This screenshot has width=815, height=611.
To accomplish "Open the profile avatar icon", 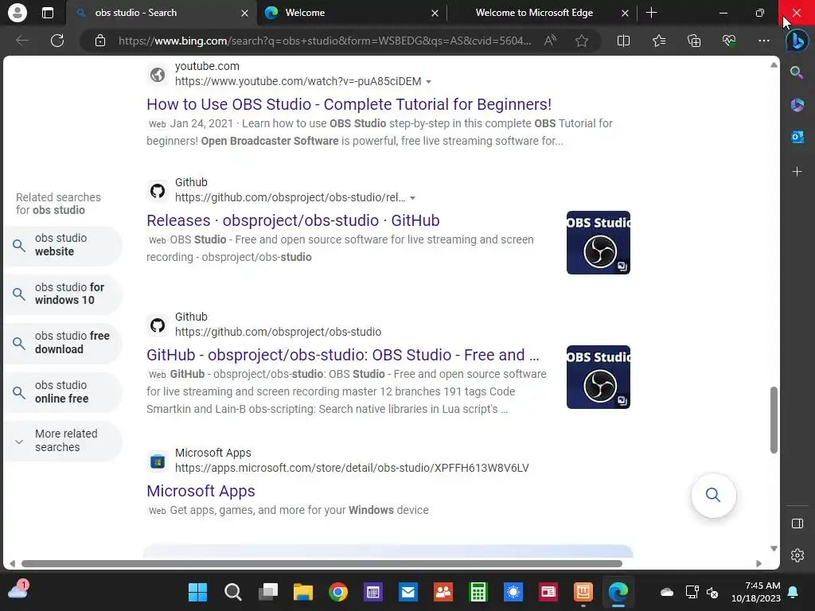I will (18, 13).
